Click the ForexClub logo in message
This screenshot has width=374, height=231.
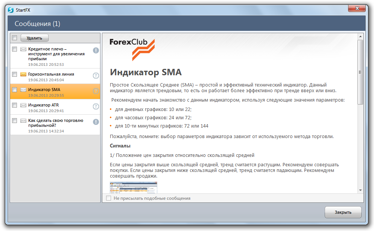click(132, 49)
